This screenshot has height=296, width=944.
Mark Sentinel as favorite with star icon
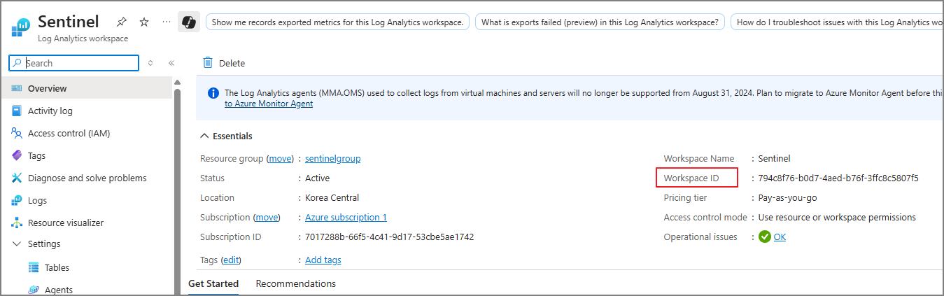pyautogui.click(x=144, y=22)
